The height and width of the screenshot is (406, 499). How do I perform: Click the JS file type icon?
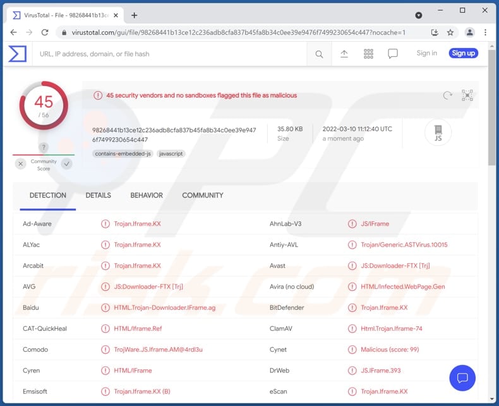pos(438,133)
